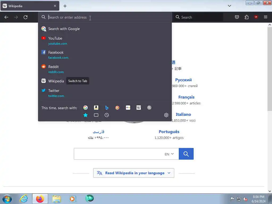This screenshot has width=272, height=204.
Task: Open the Italiano Wikipedia link
Action: 183,114
